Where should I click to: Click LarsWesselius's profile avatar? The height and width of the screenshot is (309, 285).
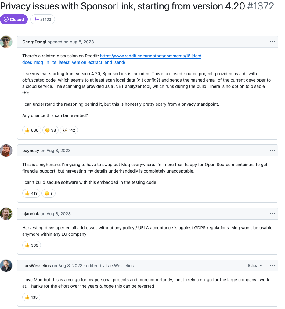[x=6, y=266]
